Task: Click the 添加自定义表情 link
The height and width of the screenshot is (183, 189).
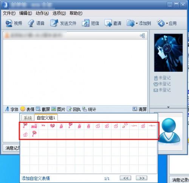Action: [36, 178]
